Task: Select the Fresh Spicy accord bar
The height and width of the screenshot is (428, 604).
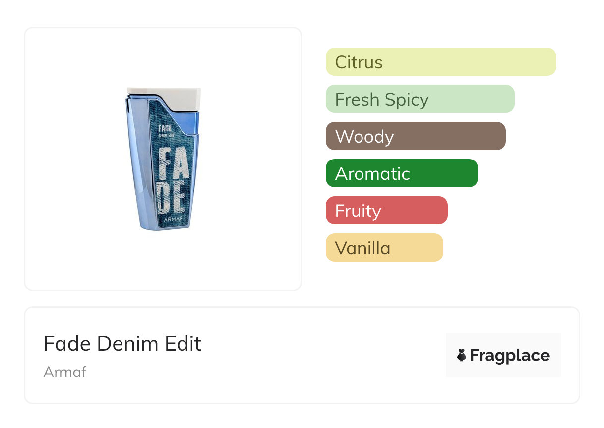Action: click(420, 99)
